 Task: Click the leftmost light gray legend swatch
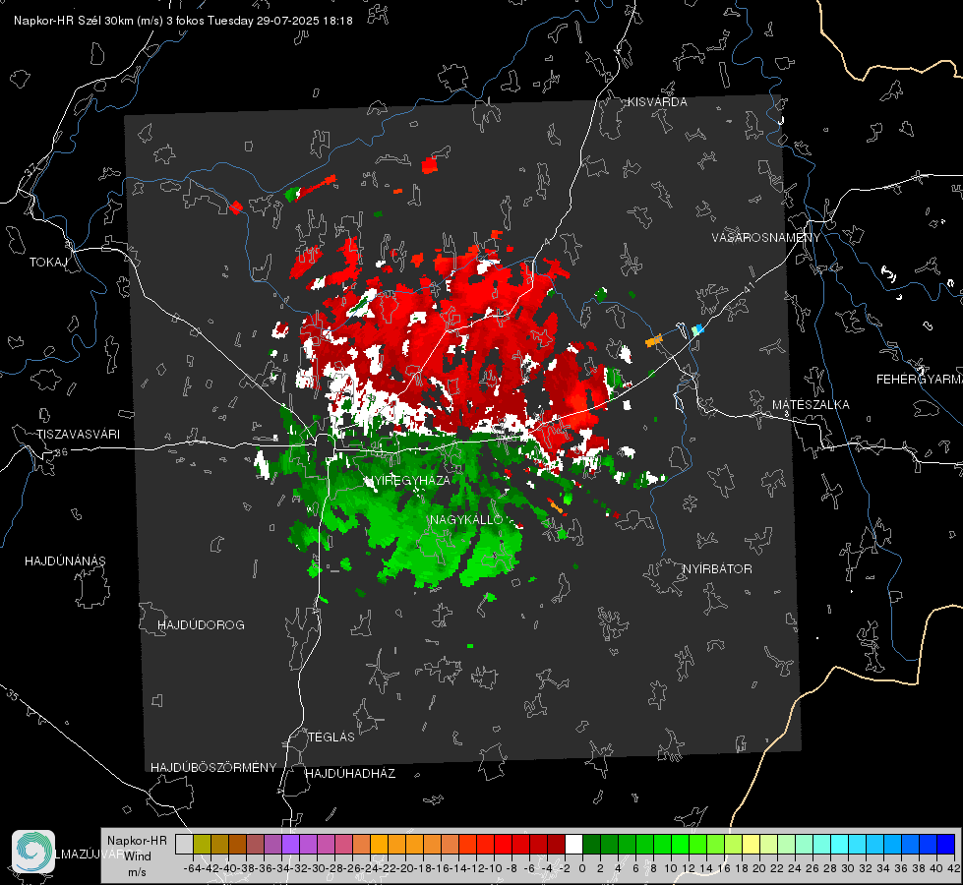(x=184, y=844)
